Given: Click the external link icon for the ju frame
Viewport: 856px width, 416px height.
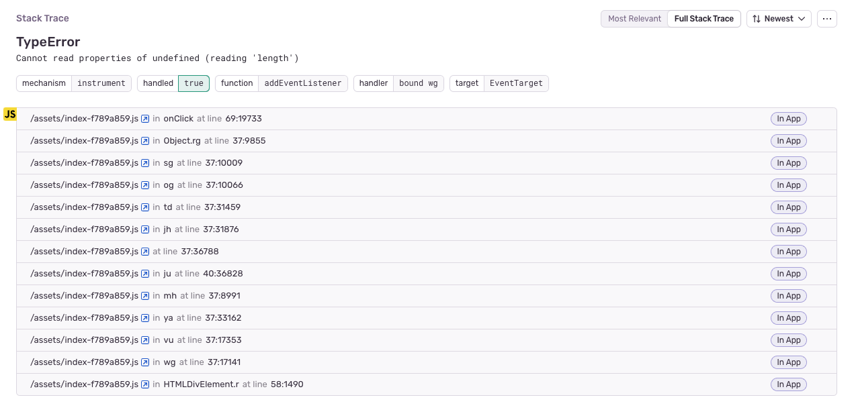Looking at the screenshot, I should pyautogui.click(x=145, y=273).
